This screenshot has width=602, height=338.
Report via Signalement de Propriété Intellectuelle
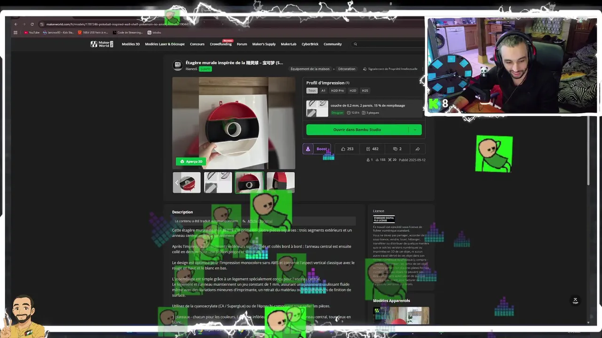pyautogui.click(x=390, y=69)
